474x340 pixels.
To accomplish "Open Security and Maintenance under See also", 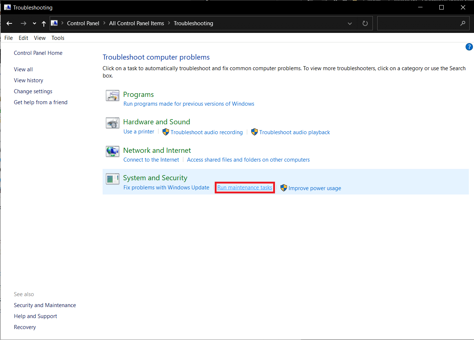I will [x=45, y=305].
